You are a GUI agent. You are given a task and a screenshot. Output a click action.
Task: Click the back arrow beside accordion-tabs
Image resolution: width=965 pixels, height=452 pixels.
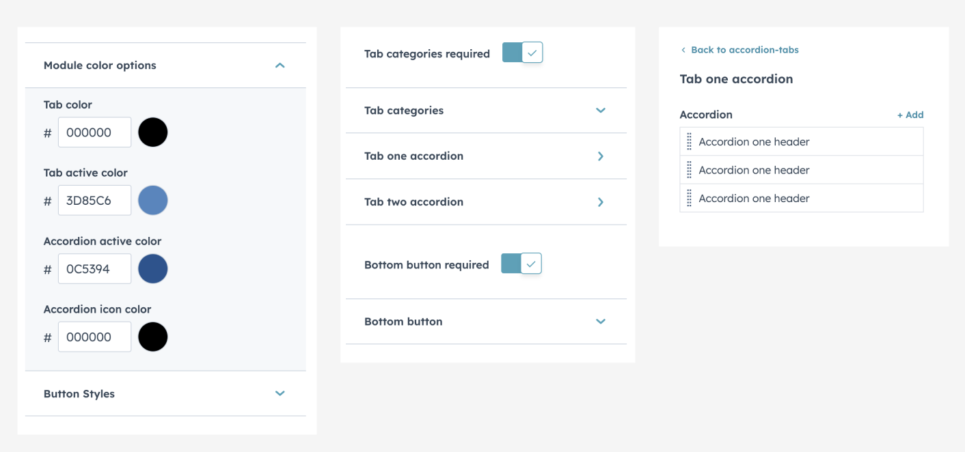[683, 50]
